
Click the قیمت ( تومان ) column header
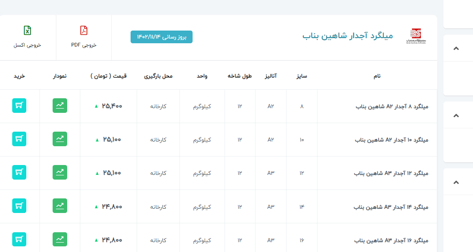[109, 76]
